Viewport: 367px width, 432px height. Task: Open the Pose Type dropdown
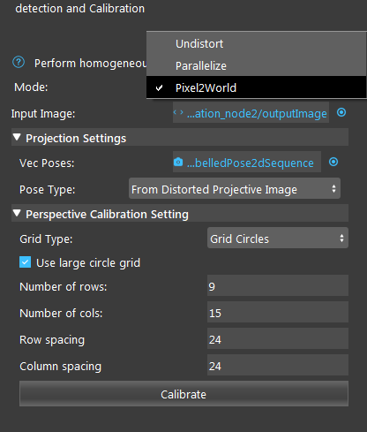(235, 188)
